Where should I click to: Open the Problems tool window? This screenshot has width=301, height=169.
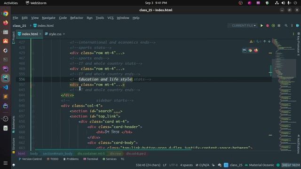tap(71, 159)
